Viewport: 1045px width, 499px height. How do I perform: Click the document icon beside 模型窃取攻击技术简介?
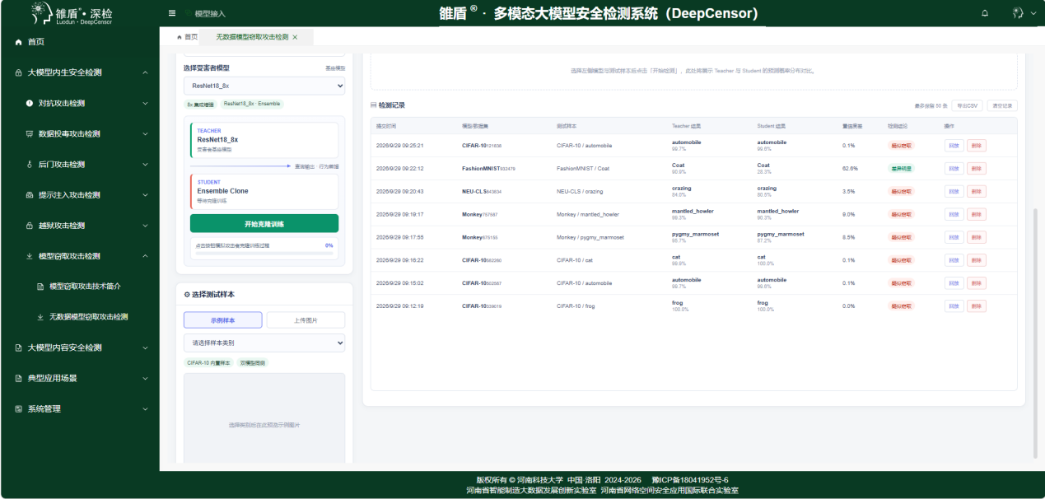click(40, 287)
